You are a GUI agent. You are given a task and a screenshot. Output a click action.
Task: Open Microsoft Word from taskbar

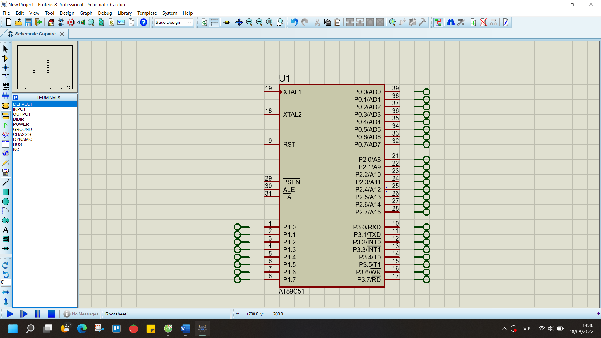coord(185,329)
